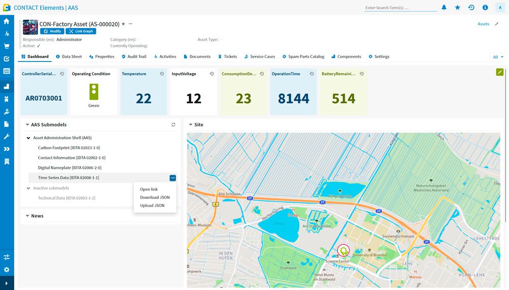The width and height of the screenshot is (509, 290).
Task: Open the board columns sidebar icon
Action: point(7,71)
